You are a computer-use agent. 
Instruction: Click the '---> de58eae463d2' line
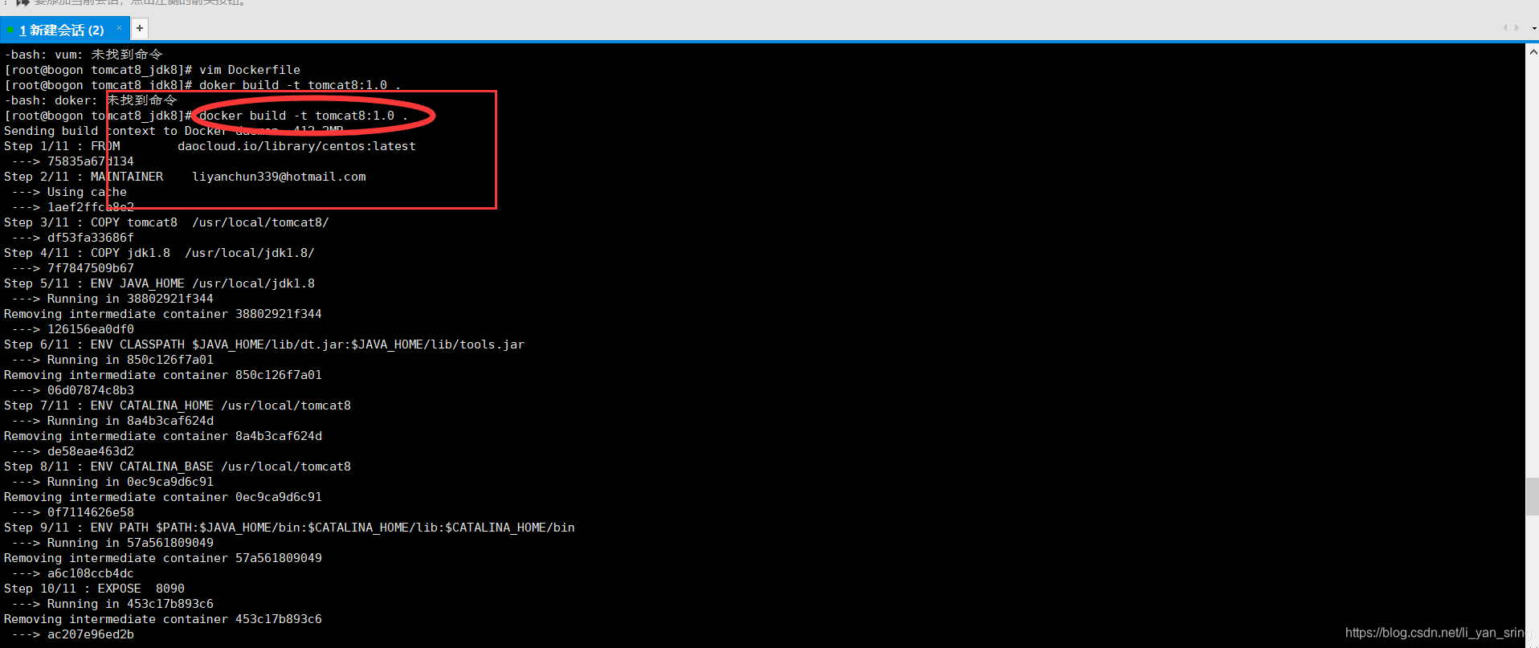tap(73, 451)
